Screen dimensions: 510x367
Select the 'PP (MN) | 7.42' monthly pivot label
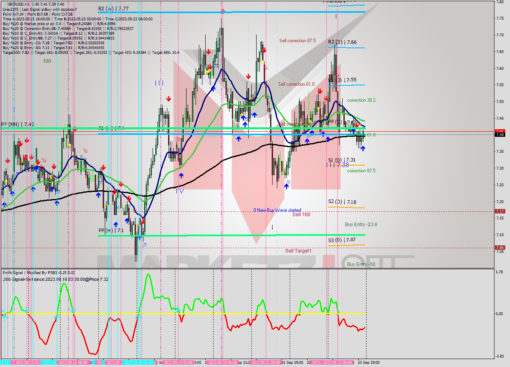pyautogui.click(x=18, y=124)
